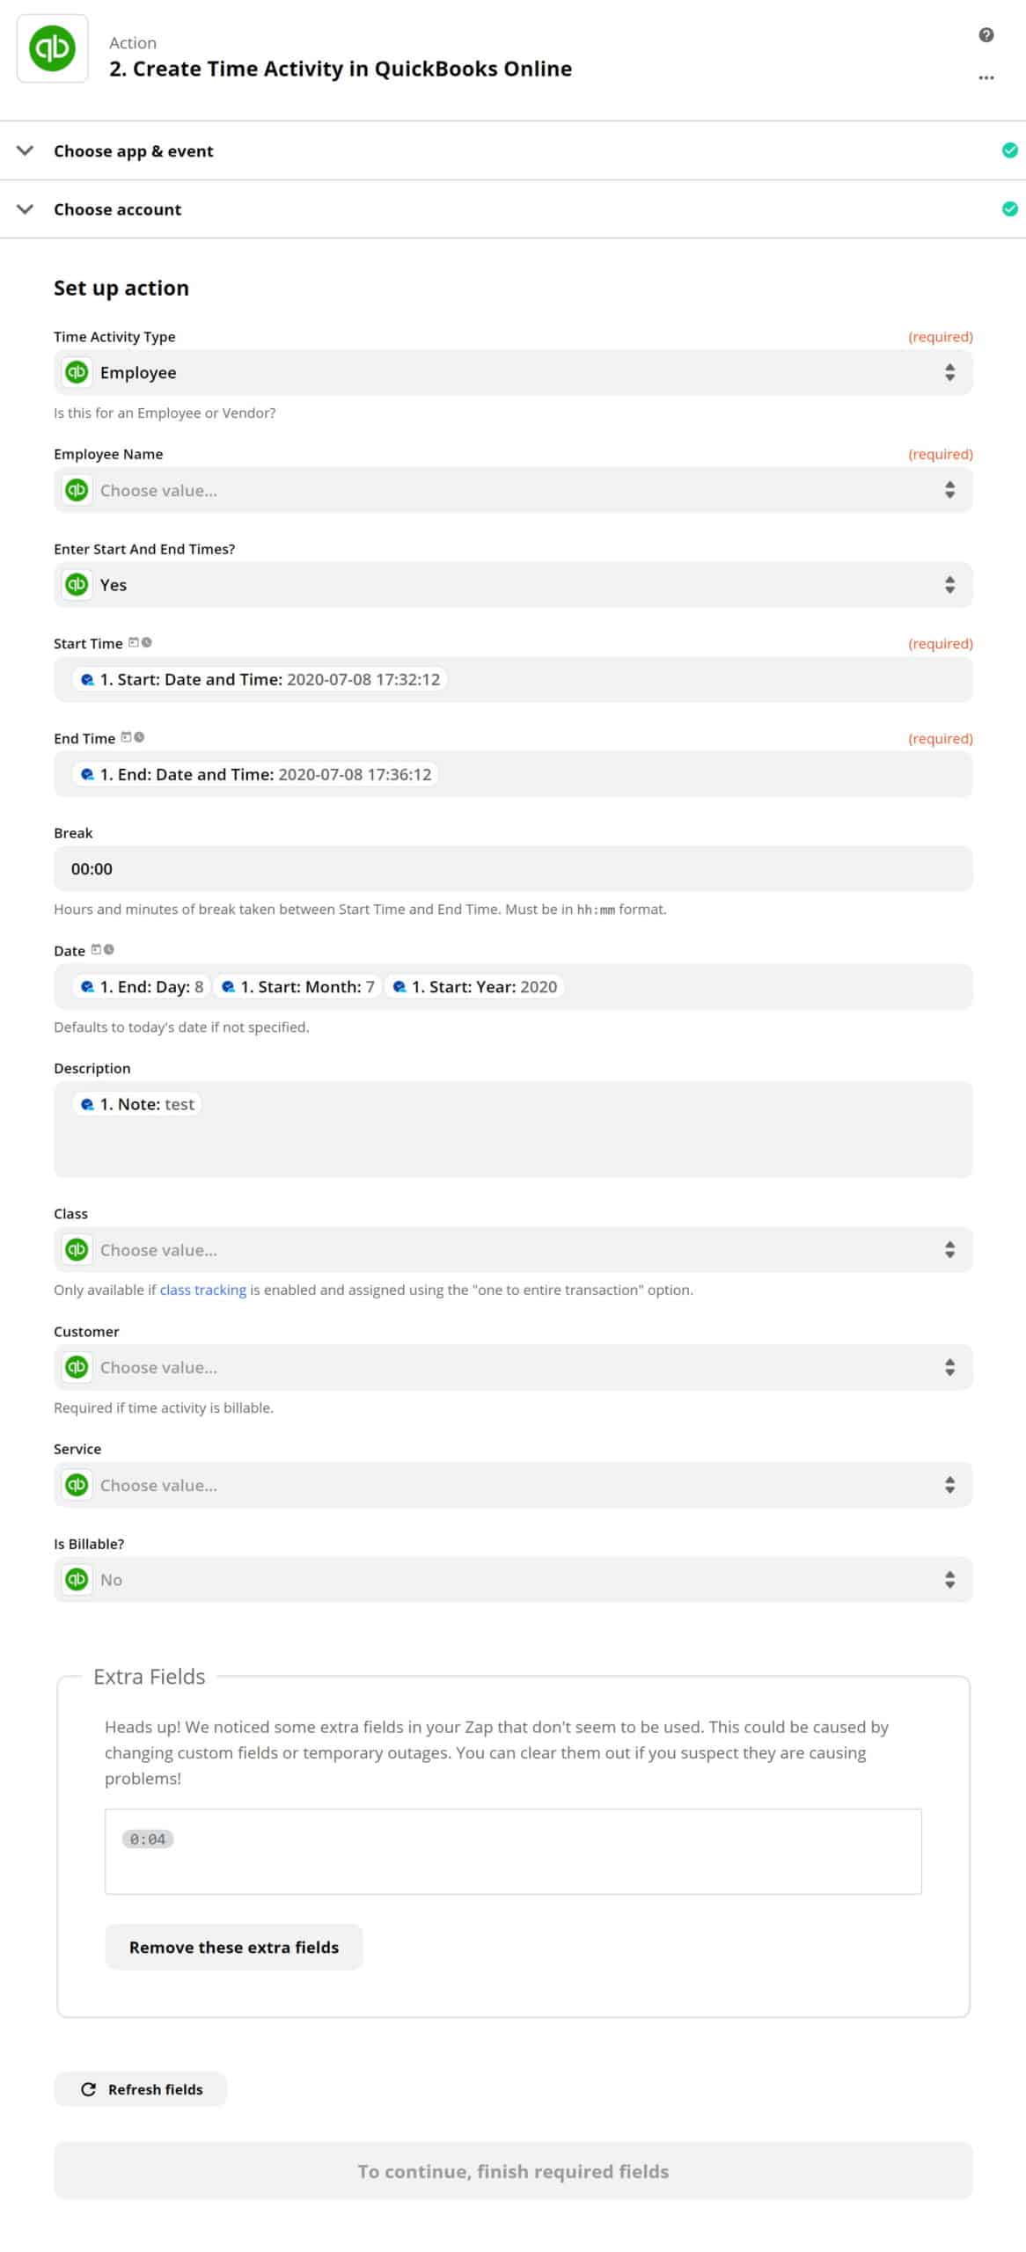Screen dimensions: 1026x2252
Task: Click the refresh icon in Refresh fields
Action: click(88, 2089)
